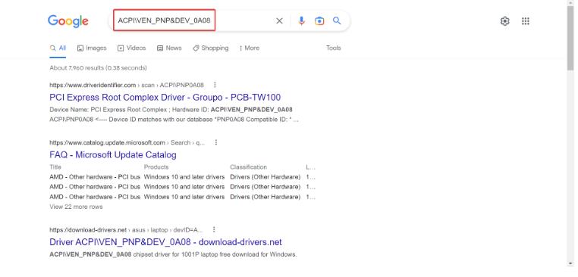
Task: Click into the search query field
Action: (164, 20)
